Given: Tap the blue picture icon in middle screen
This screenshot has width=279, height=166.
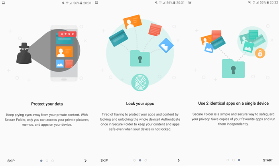Looking at the screenshot, I should [166, 45].
